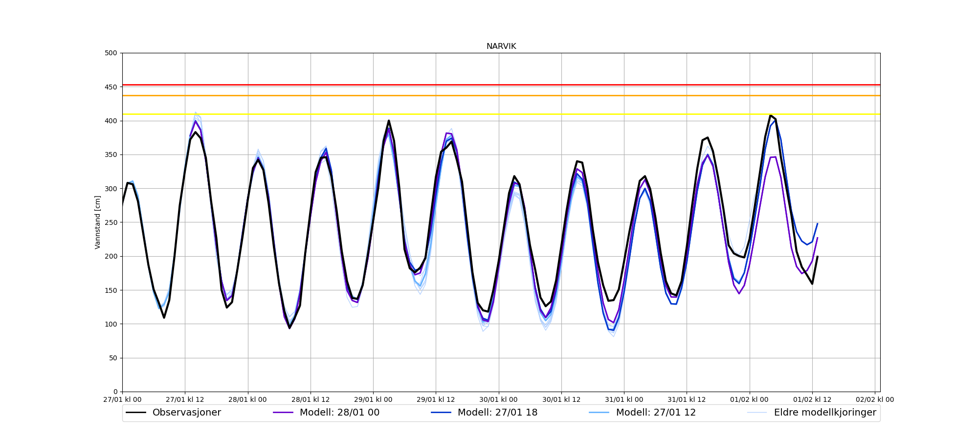This screenshot has width=978, height=440.
Task: Click the 50 y-axis tick label
Action: tap(113, 358)
